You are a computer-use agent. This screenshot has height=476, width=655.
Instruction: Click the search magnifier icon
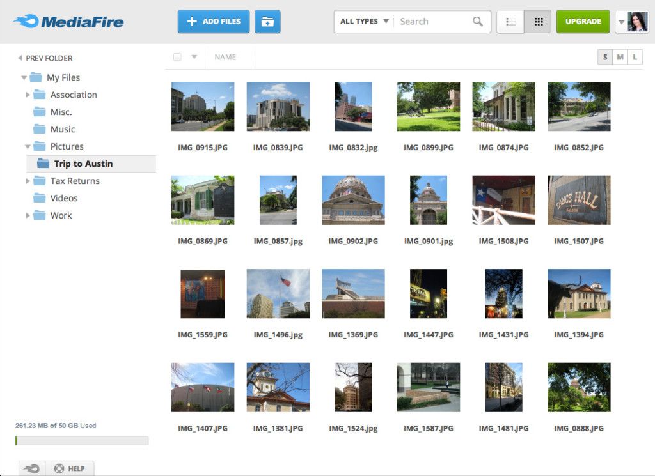477,21
